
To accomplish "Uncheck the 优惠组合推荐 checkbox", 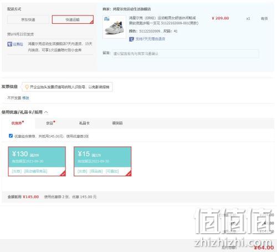I will point(11,136).
